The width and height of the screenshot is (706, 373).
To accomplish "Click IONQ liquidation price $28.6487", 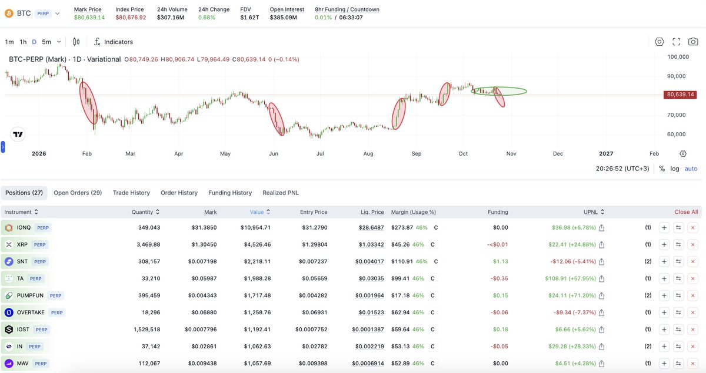I will coord(371,228).
